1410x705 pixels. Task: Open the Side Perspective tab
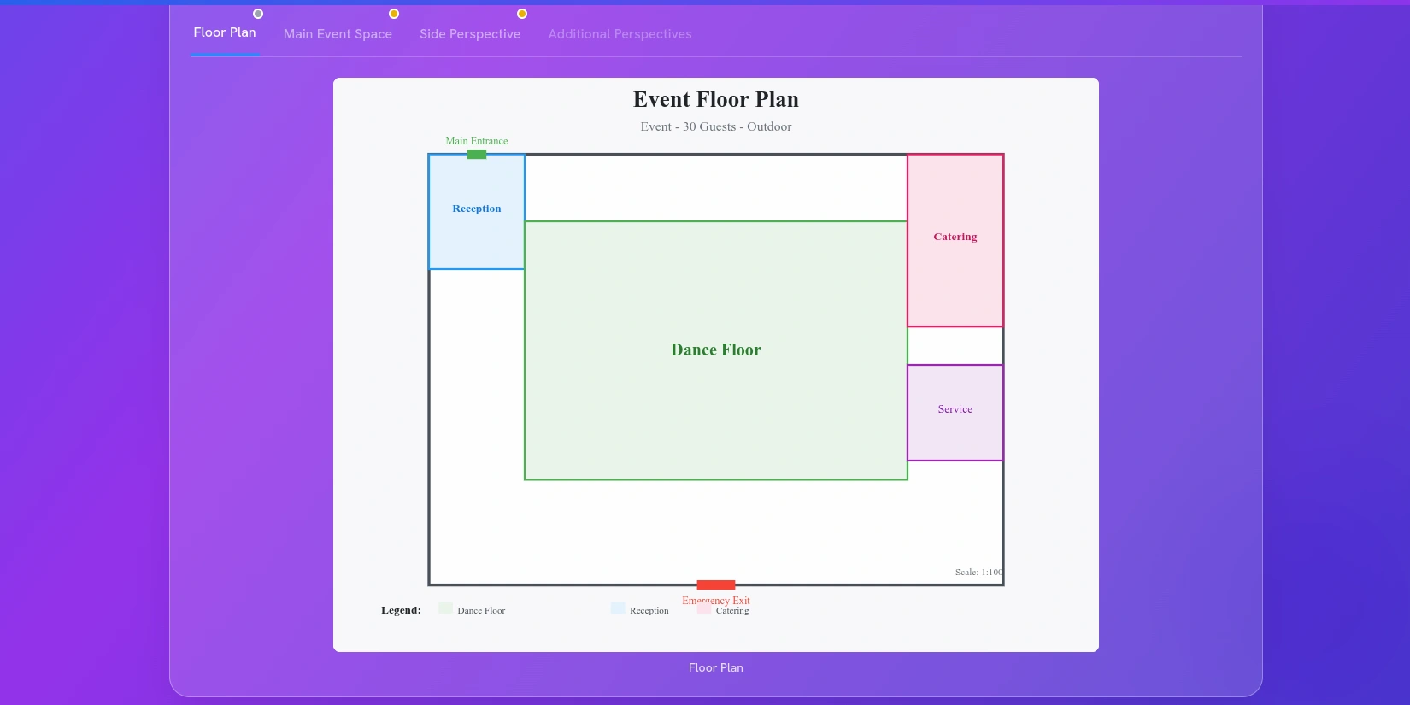470,34
